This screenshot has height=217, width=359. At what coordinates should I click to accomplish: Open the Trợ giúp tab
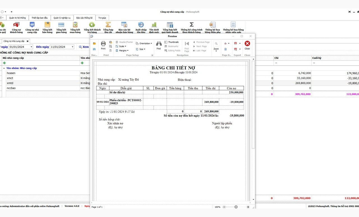click(102, 18)
